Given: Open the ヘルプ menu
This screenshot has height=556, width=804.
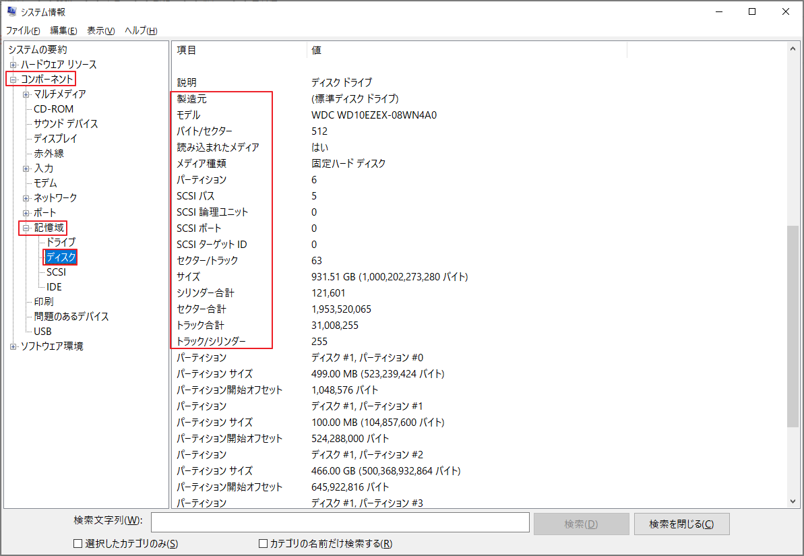Looking at the screenshot, I should (141, 31).
